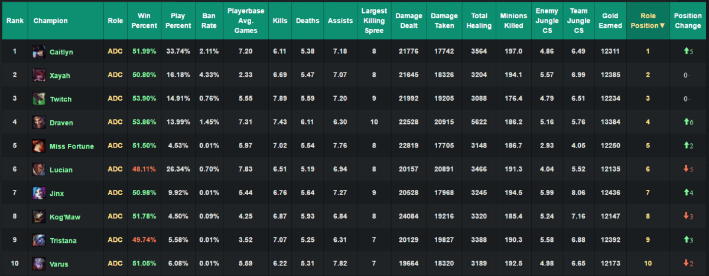The width and height of the screenshot is (709, 276).
Task: Click Xayah's champion portrait icon
Action: 39,75
